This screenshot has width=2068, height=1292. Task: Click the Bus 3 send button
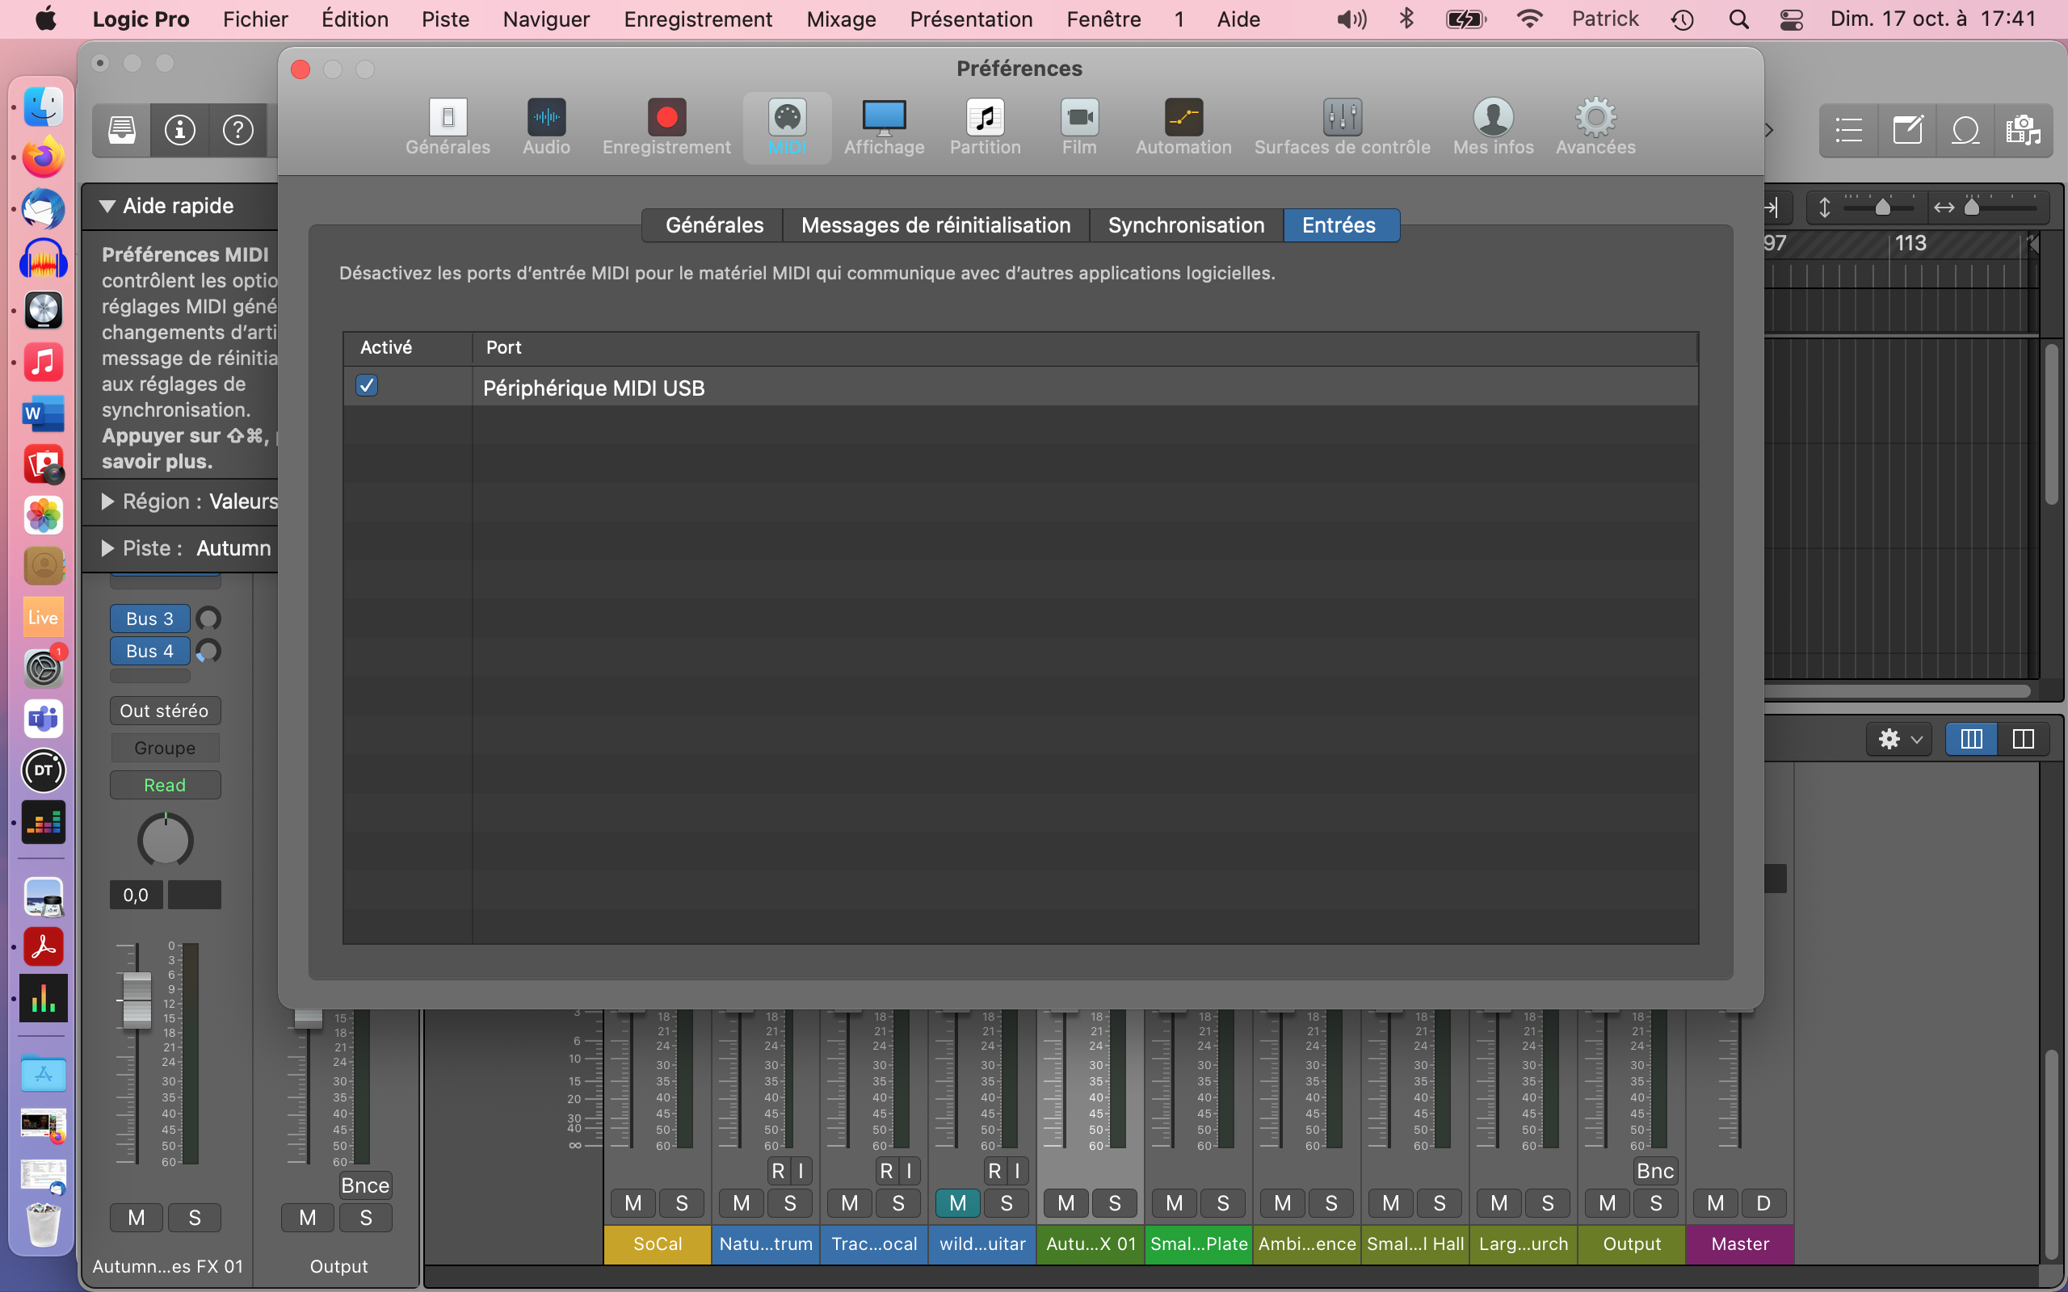(149, 619)
